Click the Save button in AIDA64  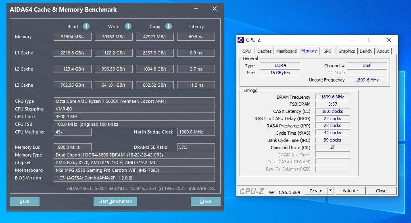point(25,201)
